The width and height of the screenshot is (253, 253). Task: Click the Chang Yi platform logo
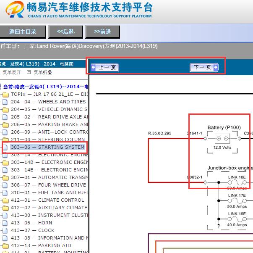[15, 9]
